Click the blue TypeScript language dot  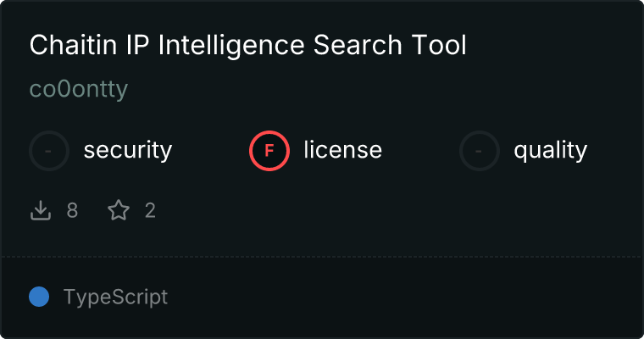(x=39, y=297)
